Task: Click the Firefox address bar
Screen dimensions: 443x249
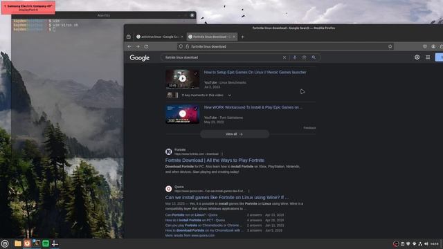Action: 285,46
